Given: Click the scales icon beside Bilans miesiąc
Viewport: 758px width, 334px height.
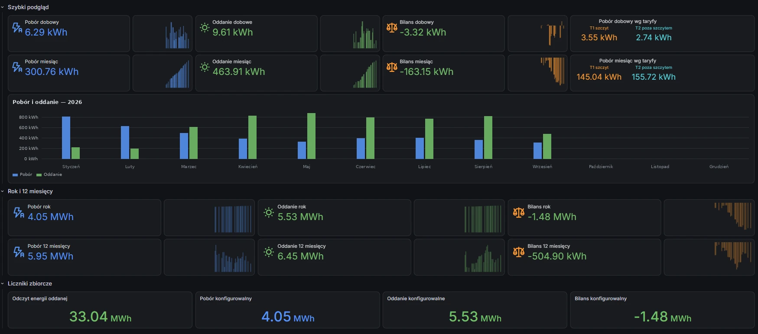Looking at the screenshot, I should point(392,67).
